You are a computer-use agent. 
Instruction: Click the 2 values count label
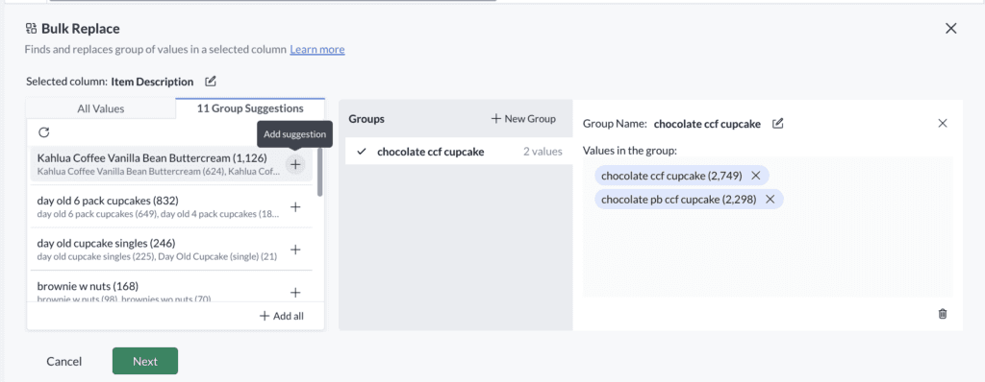(x=543, y=152)
